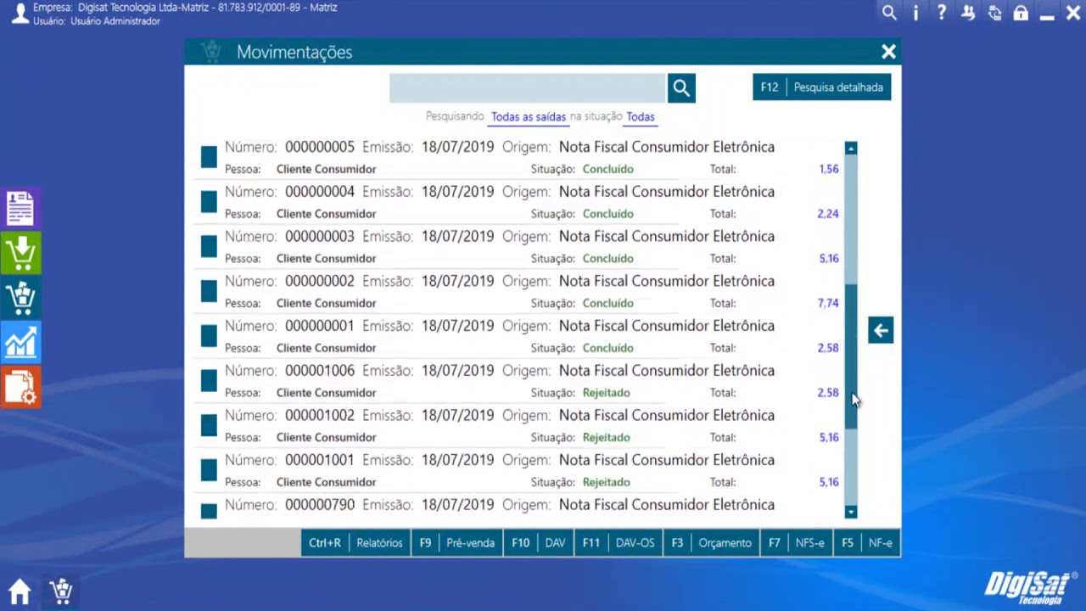Click the top bar magnifier search icon
This screenshot has width=1086, height=611.
[889, 13]
